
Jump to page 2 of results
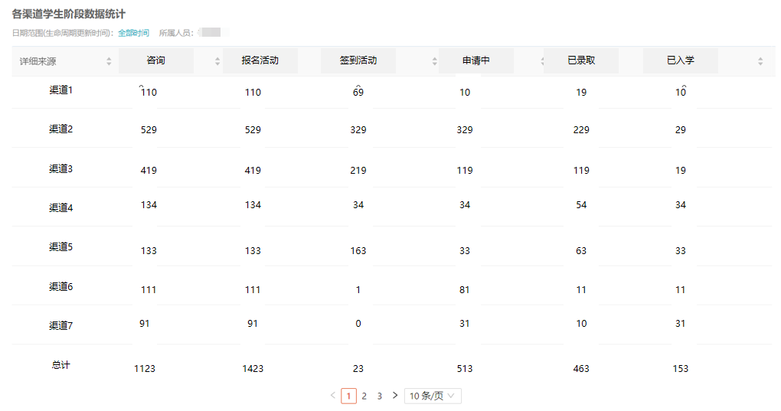tap(364, 396)
